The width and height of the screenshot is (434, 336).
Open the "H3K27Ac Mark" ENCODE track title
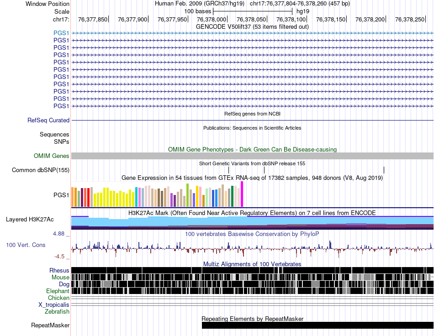tap(252, 213)
